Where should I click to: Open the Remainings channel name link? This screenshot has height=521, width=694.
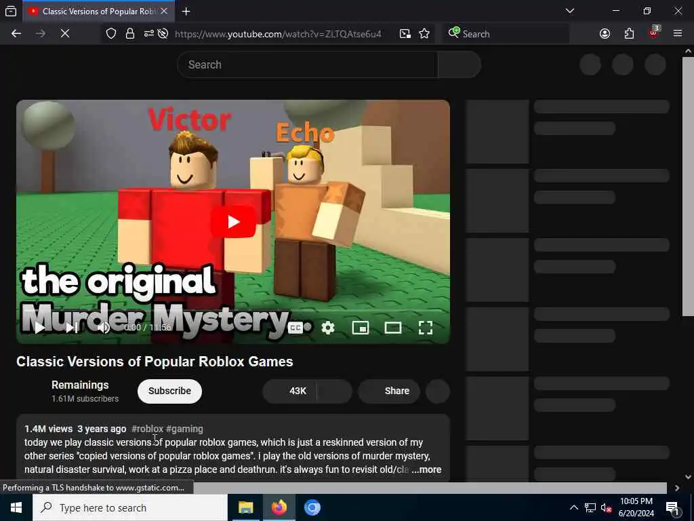click(x=80, y=385)
